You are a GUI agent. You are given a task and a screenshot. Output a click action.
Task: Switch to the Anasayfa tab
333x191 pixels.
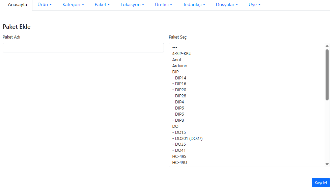pos(18,5)
